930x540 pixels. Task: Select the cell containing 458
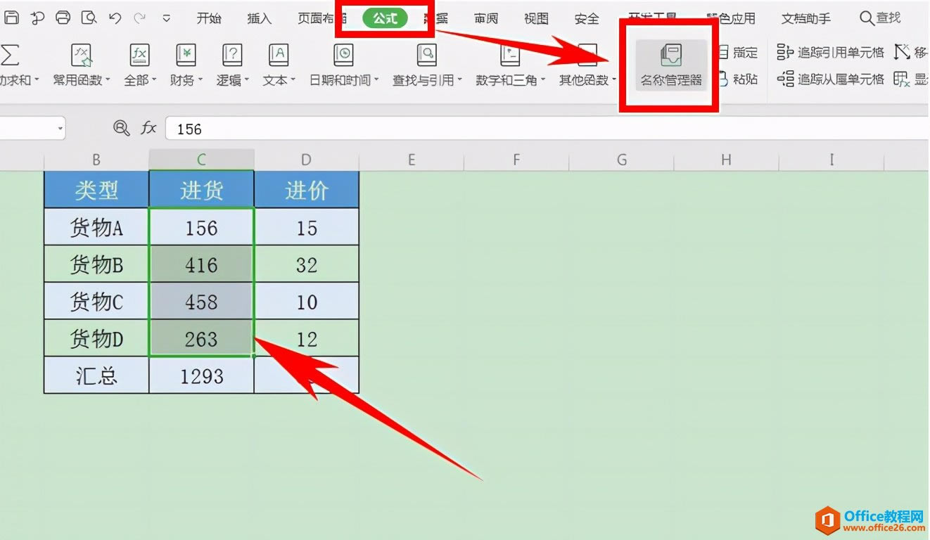(201, 301)
